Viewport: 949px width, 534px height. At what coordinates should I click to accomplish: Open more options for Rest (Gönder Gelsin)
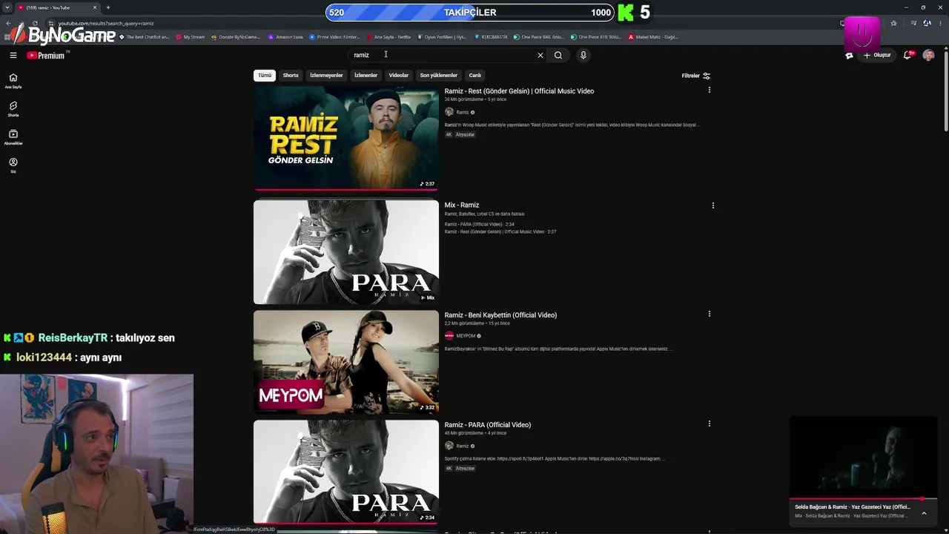pos(710,90)
